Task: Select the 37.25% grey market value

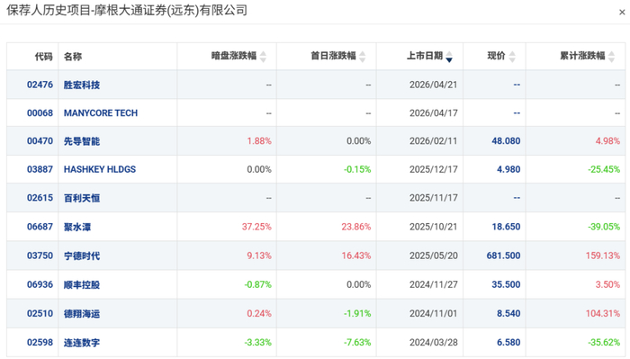Action: [256, 227]
